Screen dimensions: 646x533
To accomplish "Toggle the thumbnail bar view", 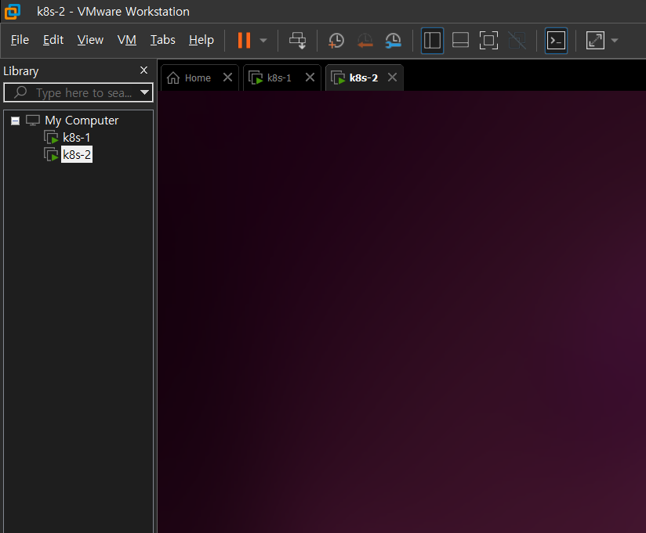I will point(460,40).
